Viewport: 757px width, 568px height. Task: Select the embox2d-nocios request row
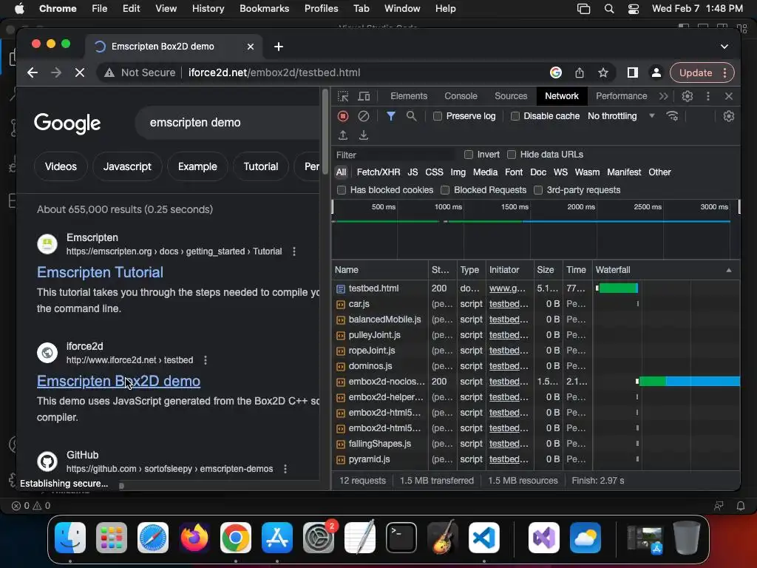pos(536,382)
